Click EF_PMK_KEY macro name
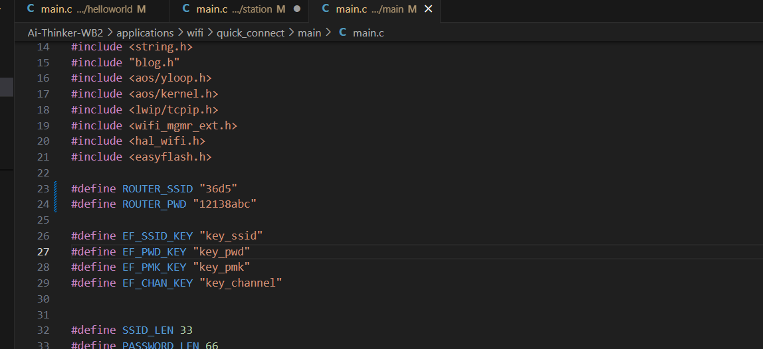The width and height of the screenshot is (763, 349). click(x=154, y=267)
